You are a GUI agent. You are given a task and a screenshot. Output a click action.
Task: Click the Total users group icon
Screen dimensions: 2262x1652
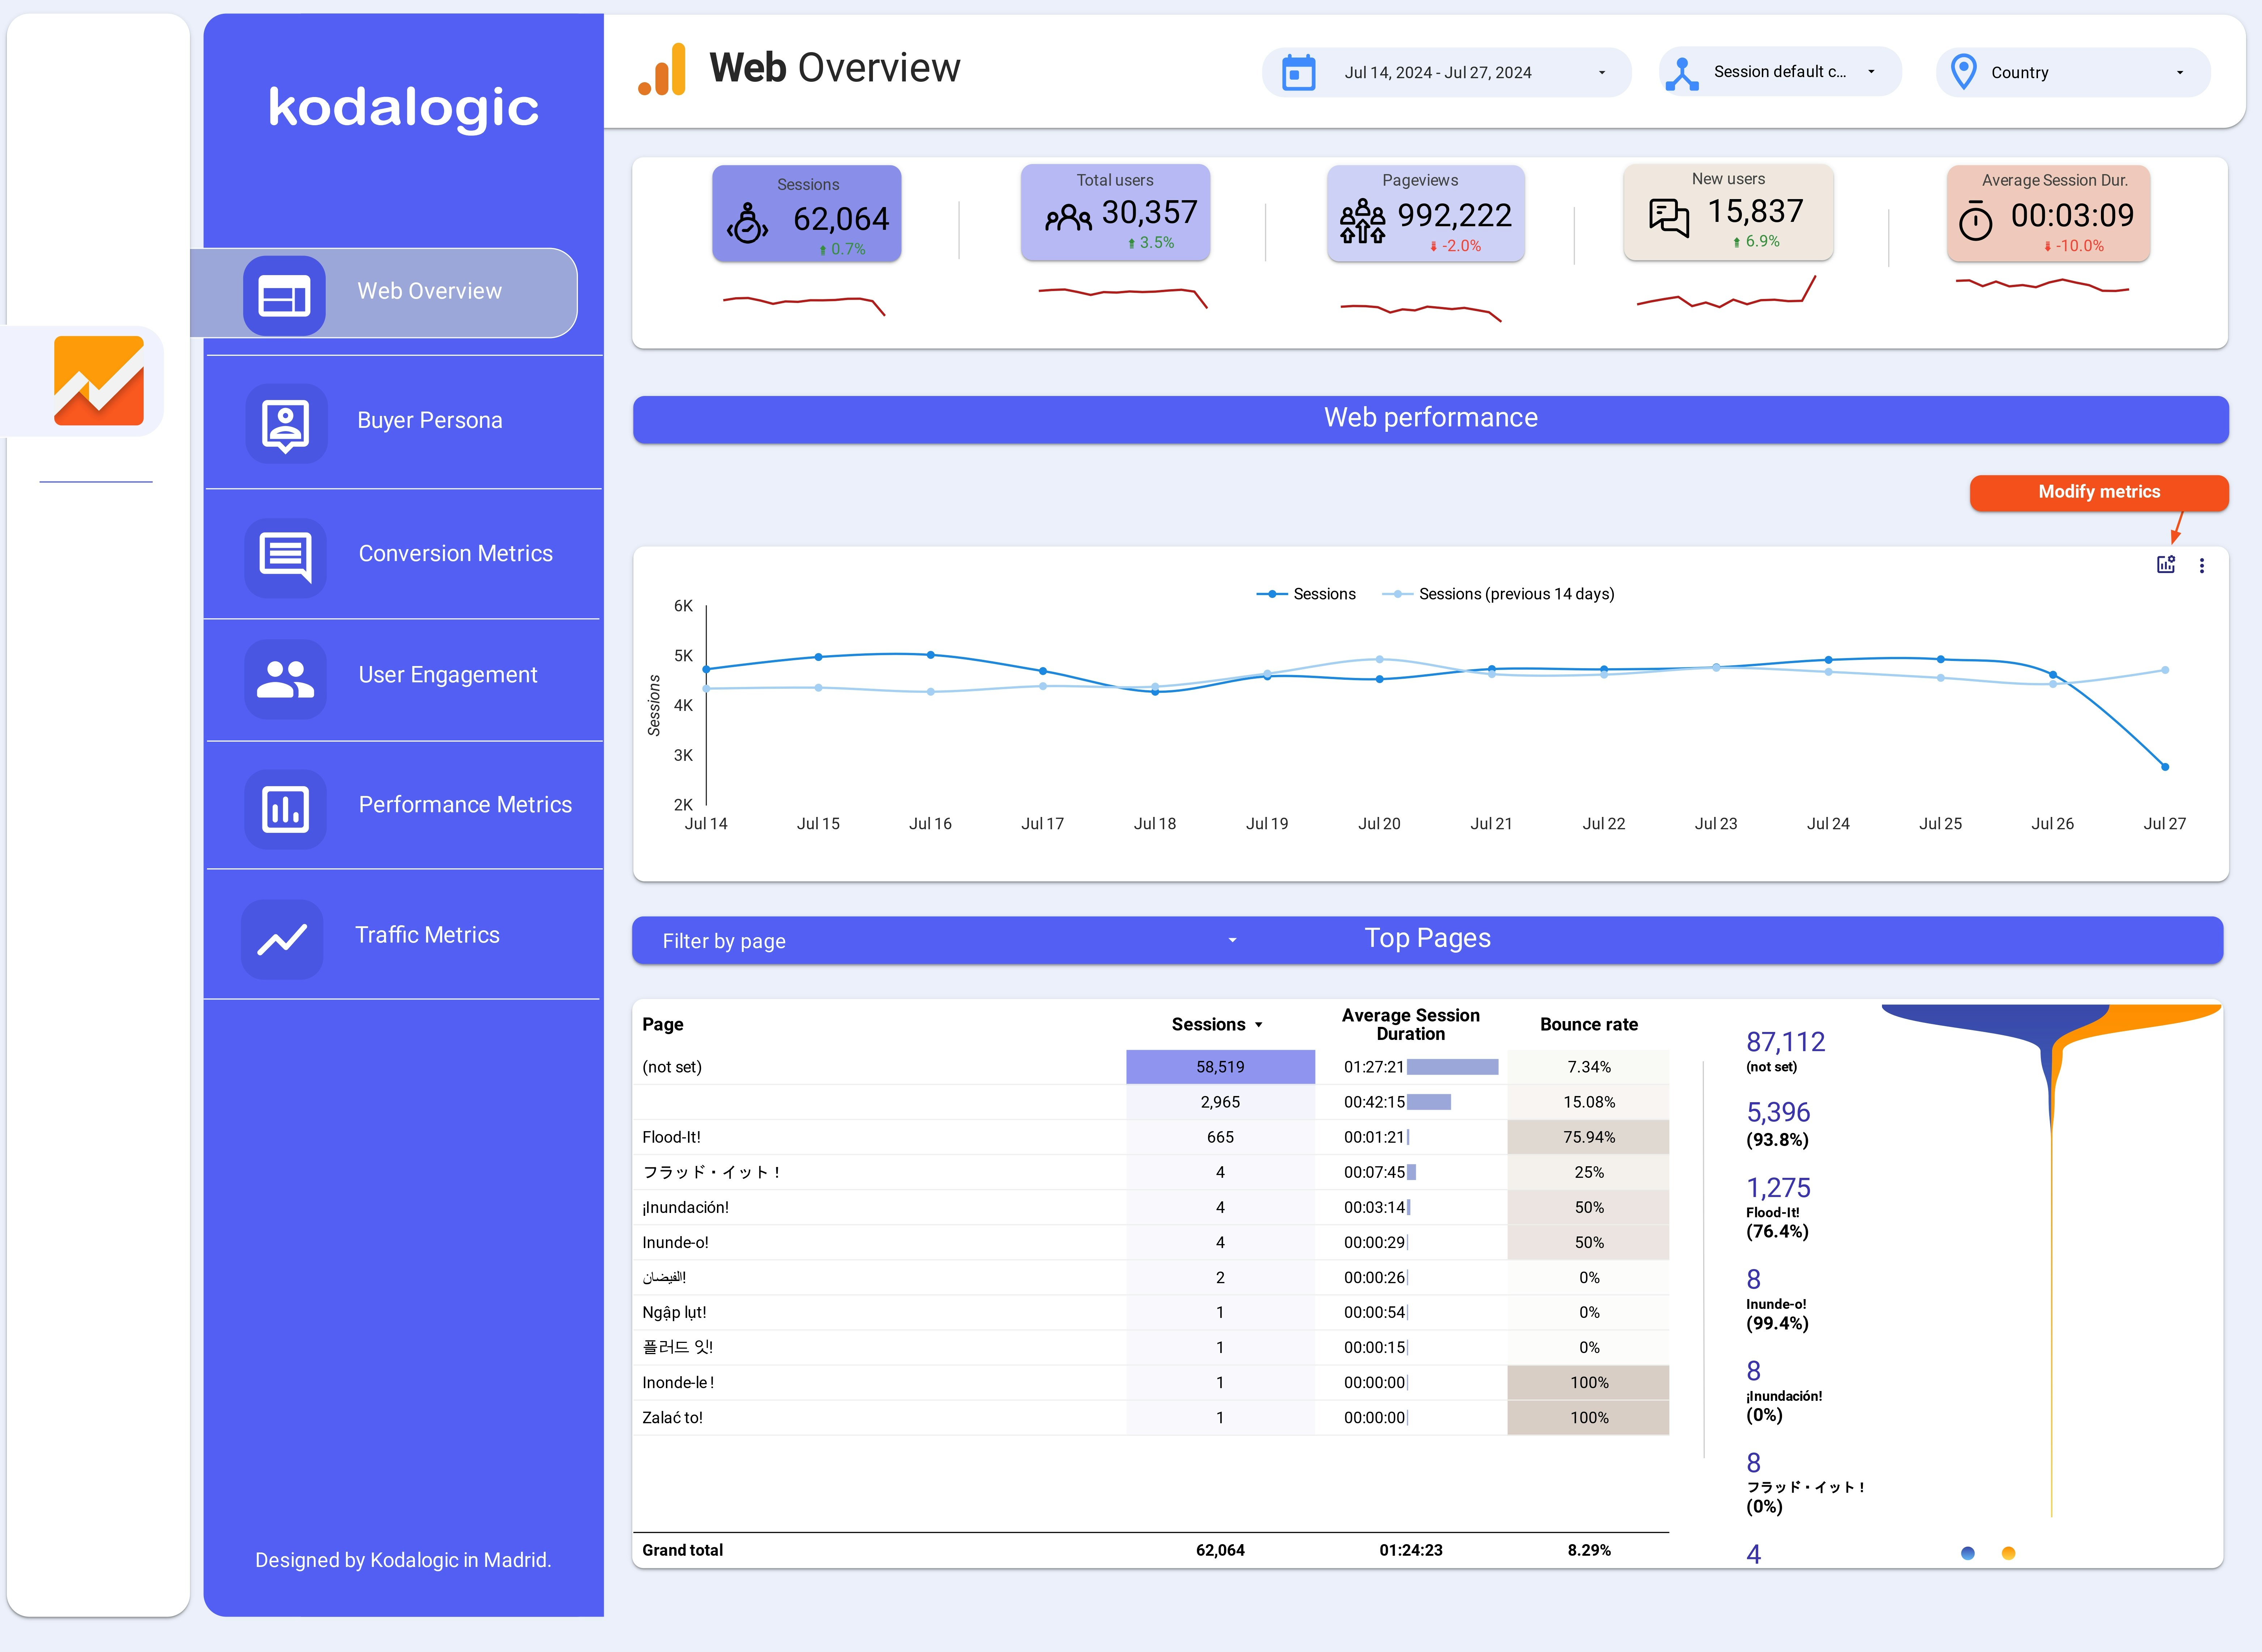[x=1068, y=217]
